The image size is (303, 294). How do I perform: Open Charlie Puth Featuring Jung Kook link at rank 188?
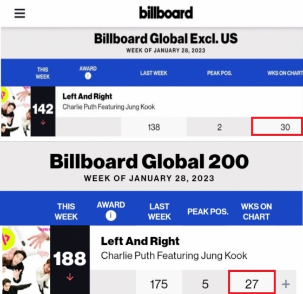tap(174, 256)
